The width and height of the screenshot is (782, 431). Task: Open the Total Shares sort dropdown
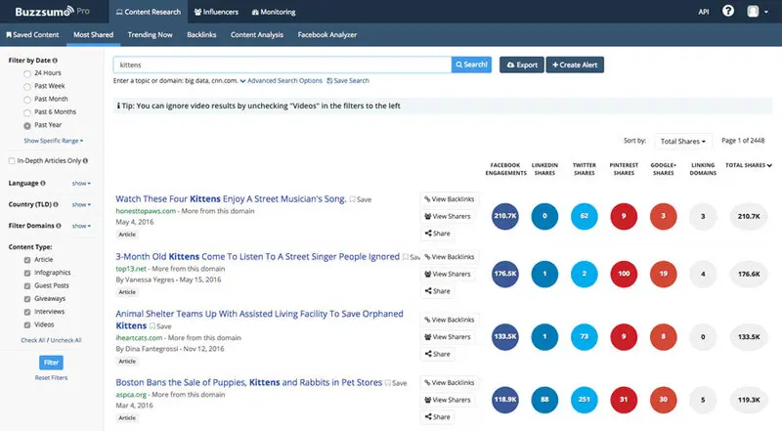[x=682, y=141]
